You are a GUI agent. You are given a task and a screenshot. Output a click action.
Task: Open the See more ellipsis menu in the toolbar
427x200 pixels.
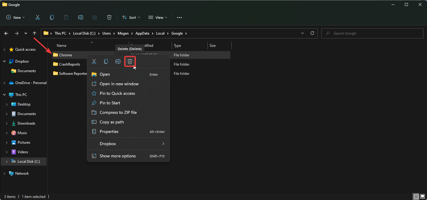click(x=179, y=17)
